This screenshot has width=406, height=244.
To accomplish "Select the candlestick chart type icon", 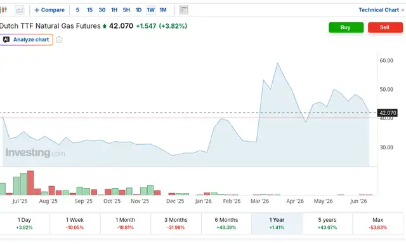I will [x=3, y=10].
